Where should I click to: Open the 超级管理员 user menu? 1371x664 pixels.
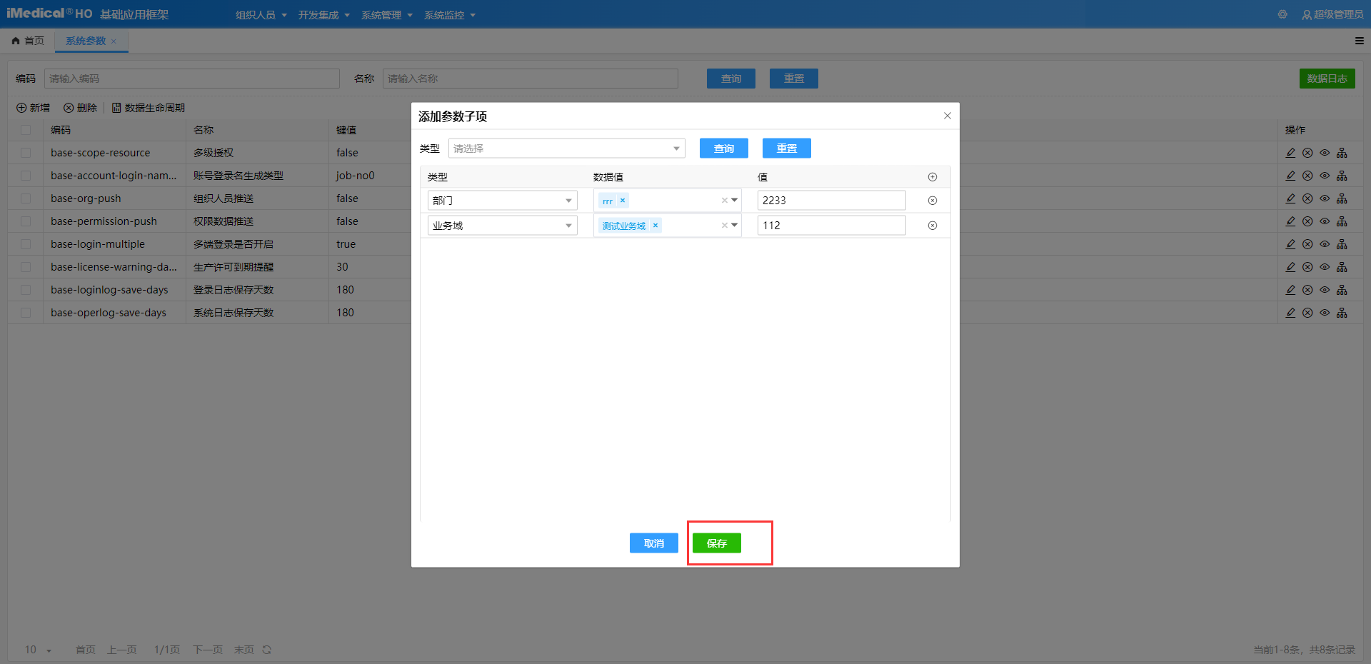point(1332,14)
